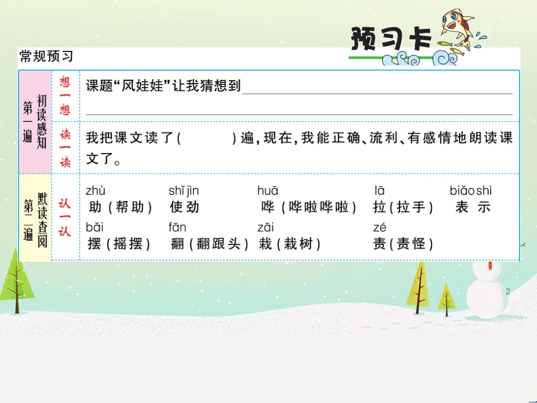Click the 第二遍 默读查阅 label cell
This screenshot has width=537, height=403.
pos(35,217)
